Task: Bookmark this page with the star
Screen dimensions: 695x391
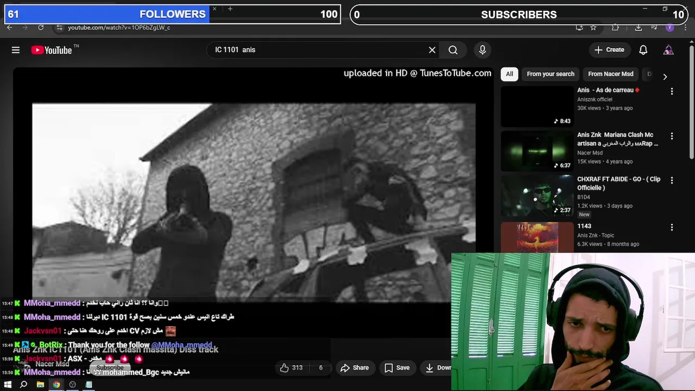Action: click(x=593, y=27)
